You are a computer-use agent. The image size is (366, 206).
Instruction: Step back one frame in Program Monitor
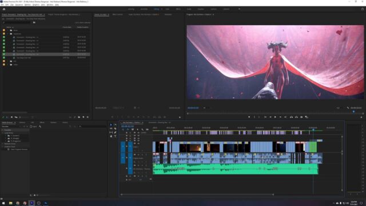[270, 117]
